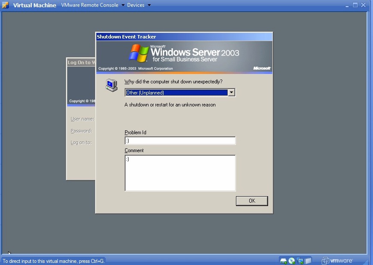373x265 pixels.
Task: Expand the shutdown reason dropdown arrow
Action: pos(231,92)
